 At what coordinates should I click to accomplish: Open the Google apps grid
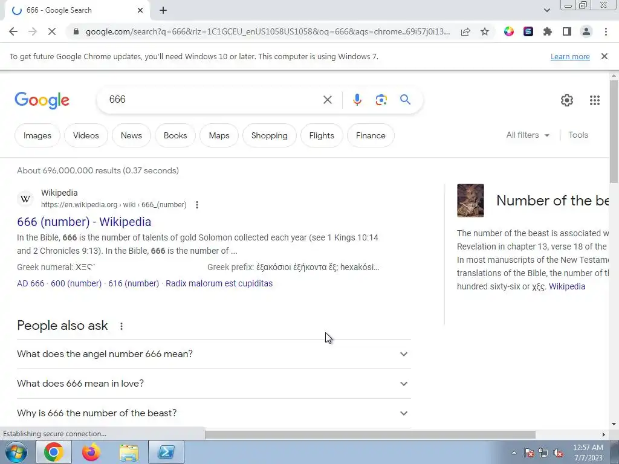point(595,100)
